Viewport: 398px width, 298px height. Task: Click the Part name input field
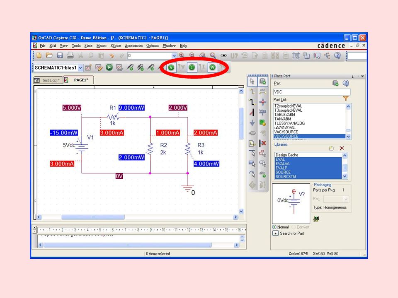click(x=312, y=92)
